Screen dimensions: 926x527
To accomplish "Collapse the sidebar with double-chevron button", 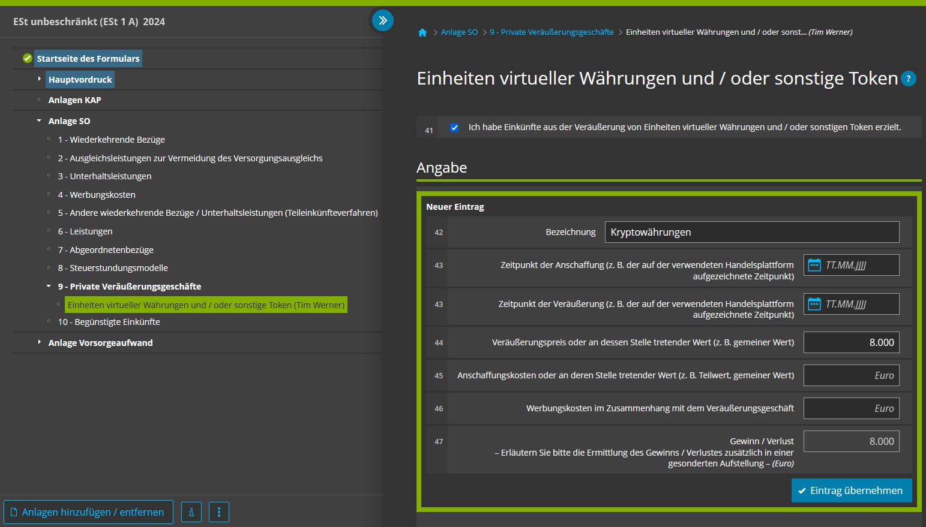I will 382,20.
